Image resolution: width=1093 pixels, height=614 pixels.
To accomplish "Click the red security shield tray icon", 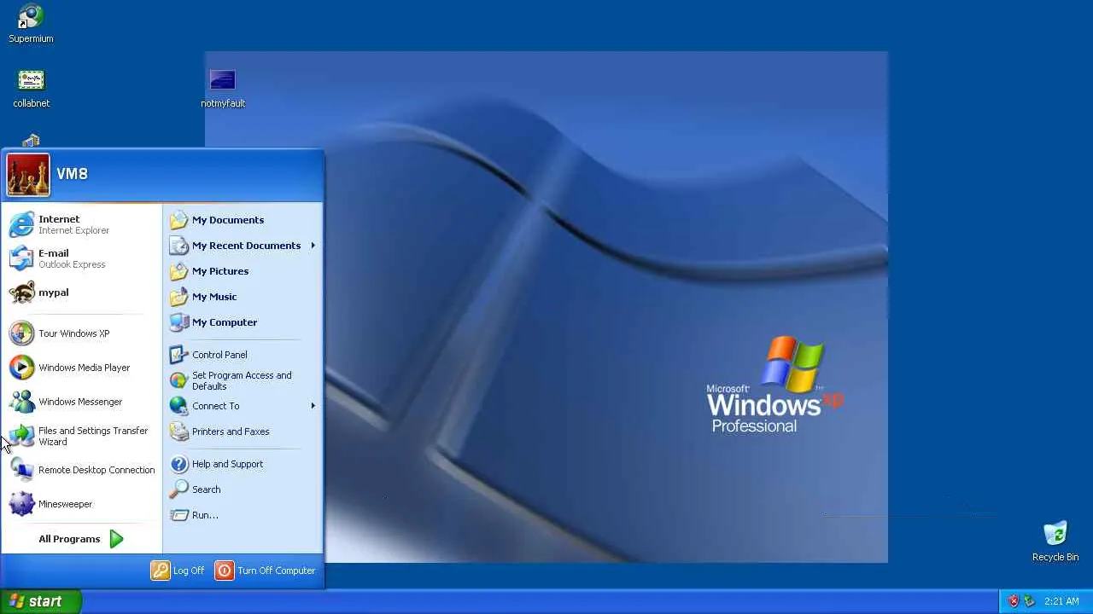I will click(x=1014, y=601).
